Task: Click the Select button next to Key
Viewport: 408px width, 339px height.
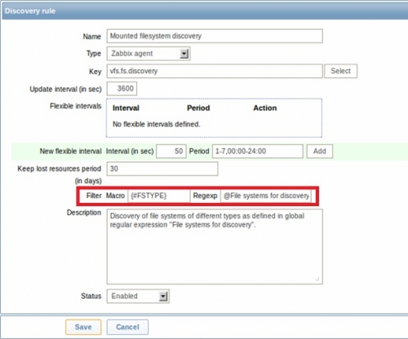Action: click(x=340, y=71)
